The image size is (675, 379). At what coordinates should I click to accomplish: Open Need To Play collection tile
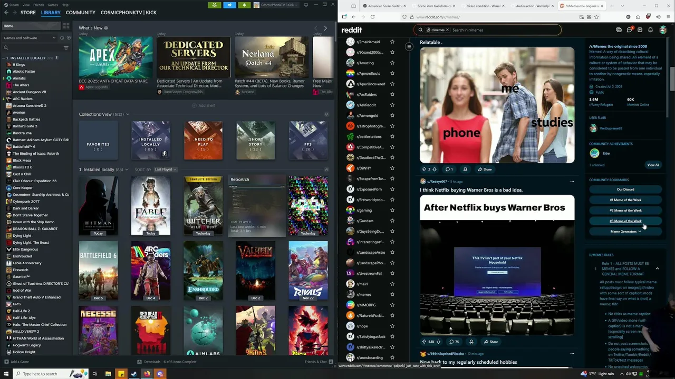tap(203, 141)
